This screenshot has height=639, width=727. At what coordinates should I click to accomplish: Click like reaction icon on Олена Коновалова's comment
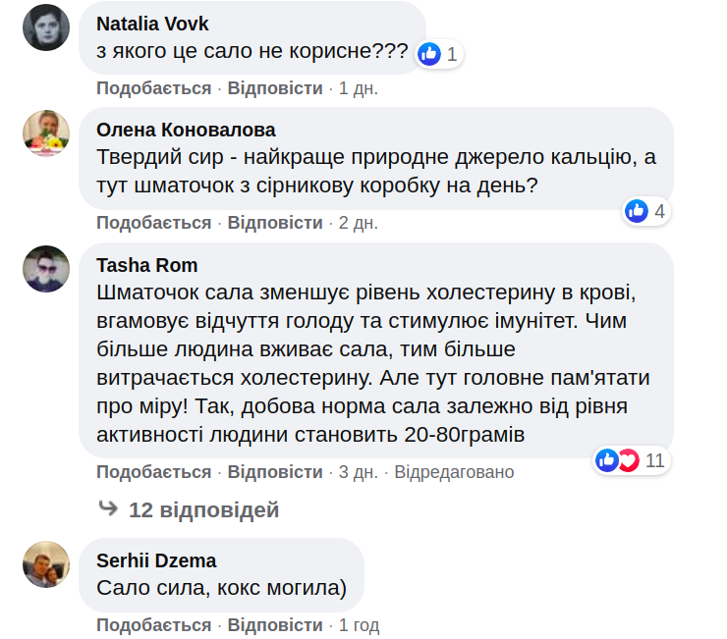pyautogui.click(x=637, y=210)
